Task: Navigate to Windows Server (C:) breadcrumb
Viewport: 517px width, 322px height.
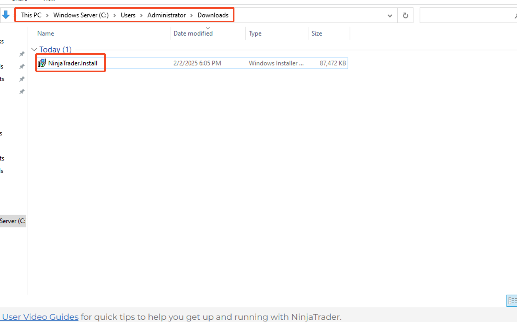Action: [81, 15]
